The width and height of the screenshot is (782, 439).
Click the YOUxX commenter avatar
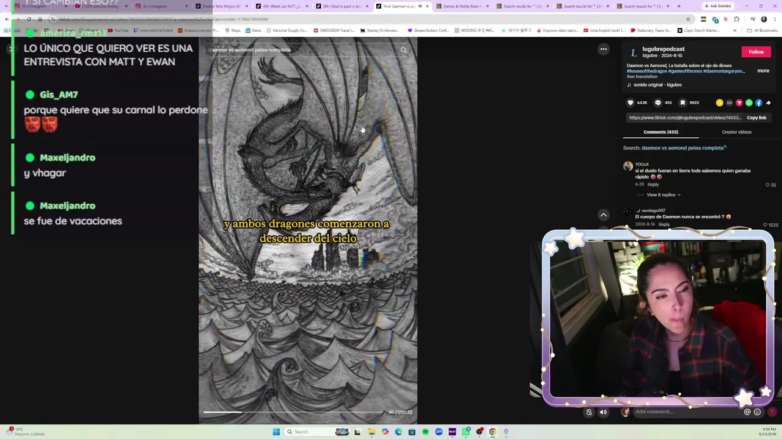pyautogui.click(x=628, y=166)
